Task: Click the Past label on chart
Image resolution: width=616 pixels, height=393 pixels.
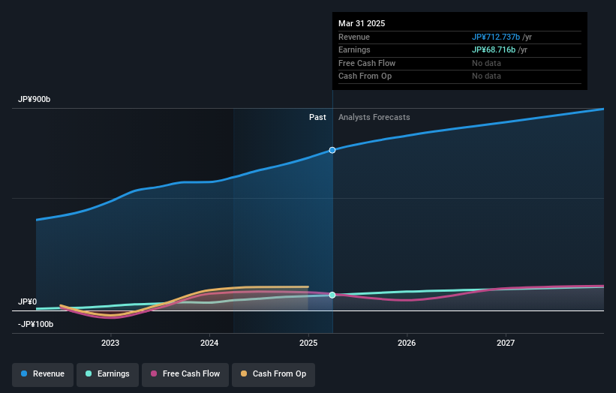Action: pos(317,118)
